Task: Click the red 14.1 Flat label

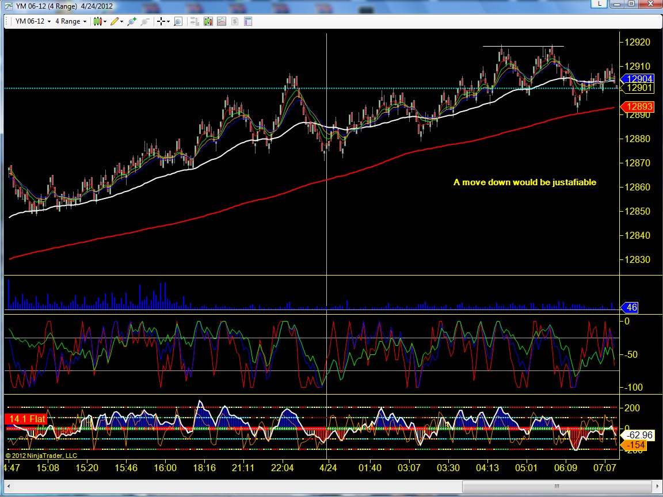Action: (26, 419)
